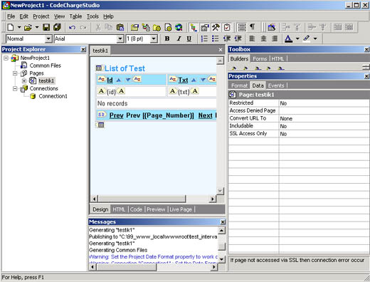Insert a bulleted list
The height and width of the screenshot is (282, 370).
(x=215, y=38)
